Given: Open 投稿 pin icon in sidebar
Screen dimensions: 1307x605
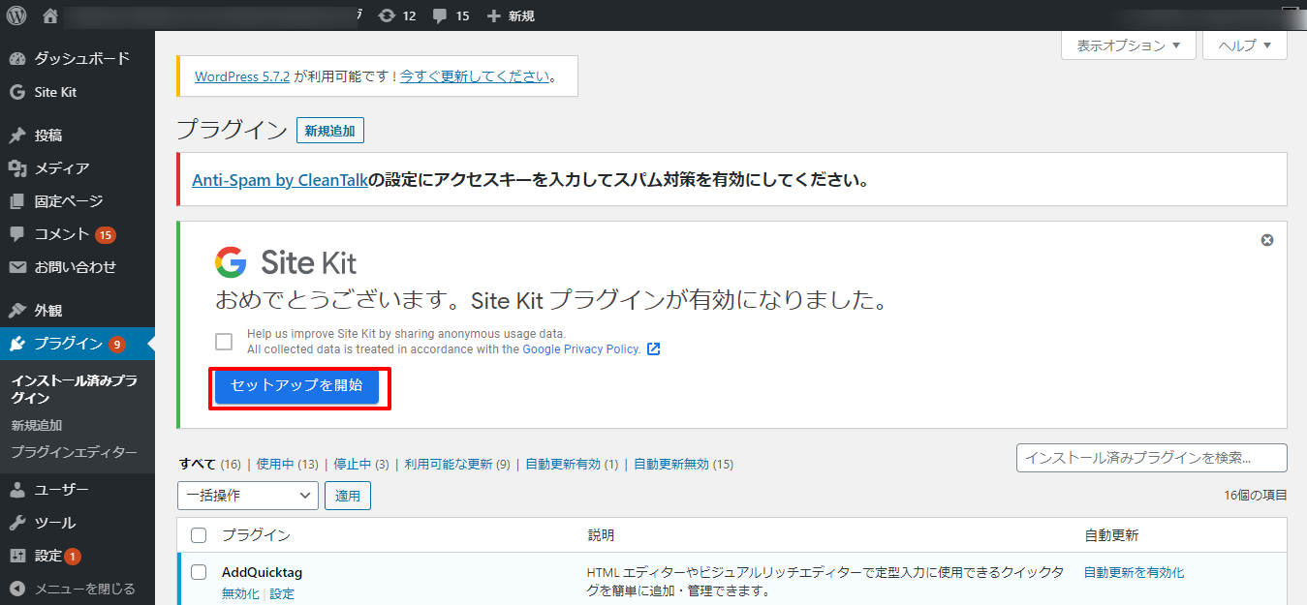Looking at the screenshot, I should coord(17,136).
